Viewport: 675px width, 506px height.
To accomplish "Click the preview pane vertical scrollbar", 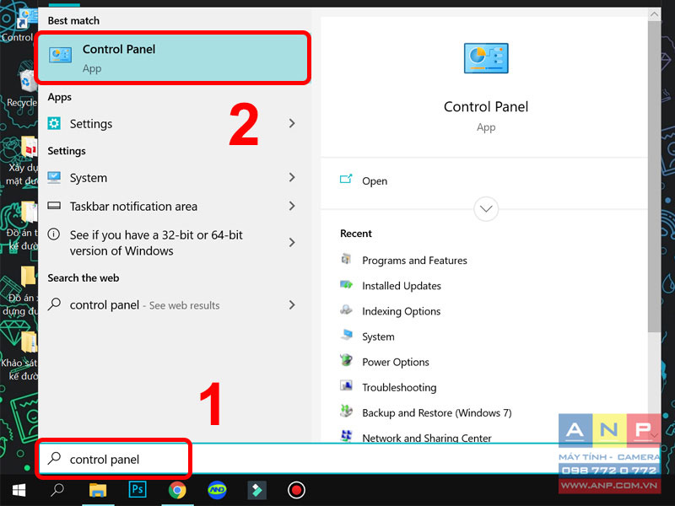I will [x=655, y=176].
